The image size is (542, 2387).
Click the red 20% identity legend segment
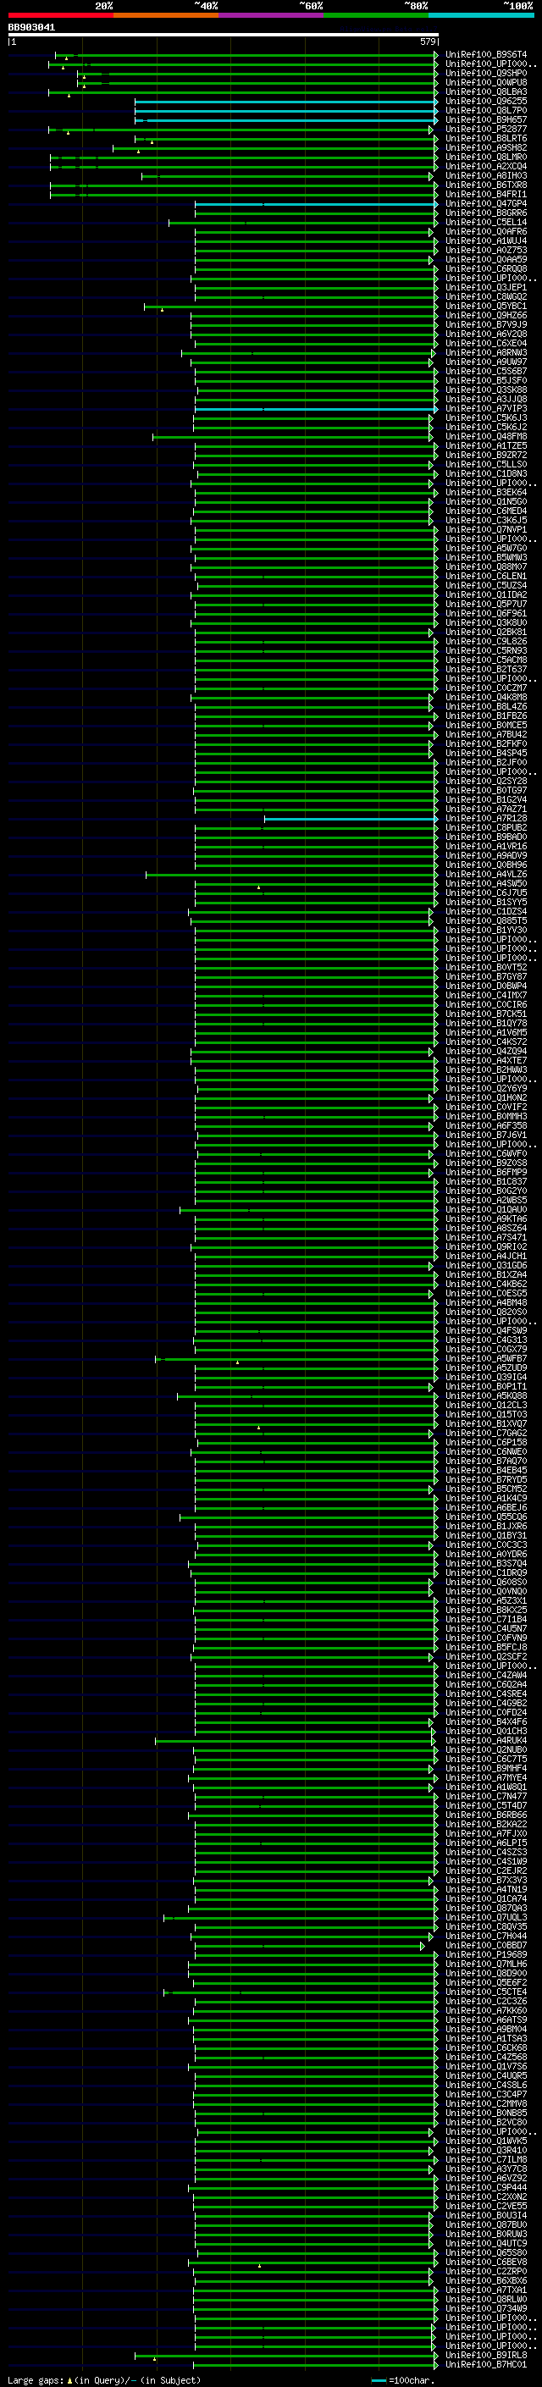(x=60, y=15)
